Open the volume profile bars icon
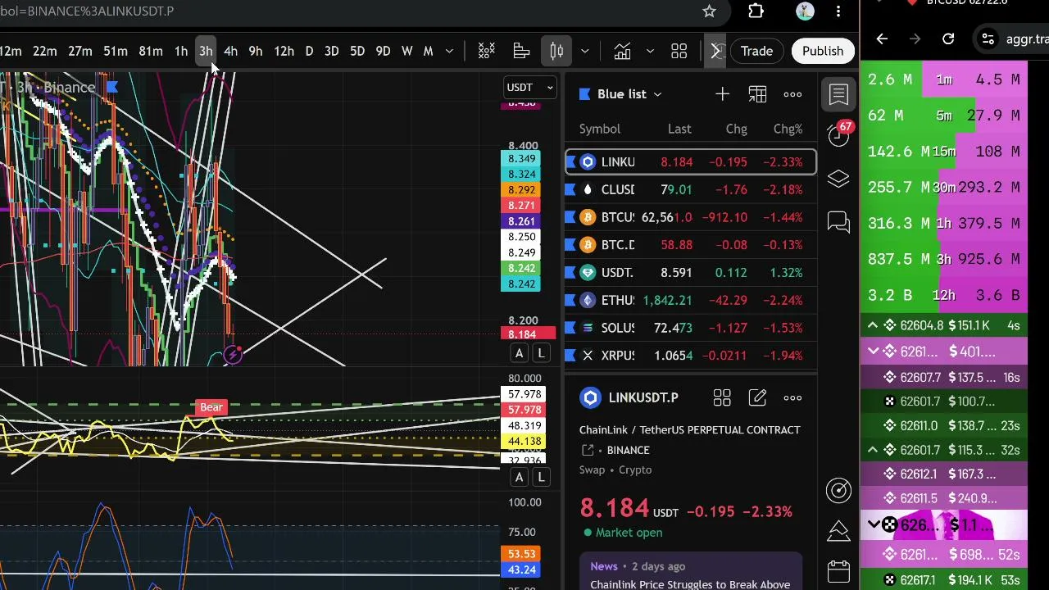 point(521,52)
